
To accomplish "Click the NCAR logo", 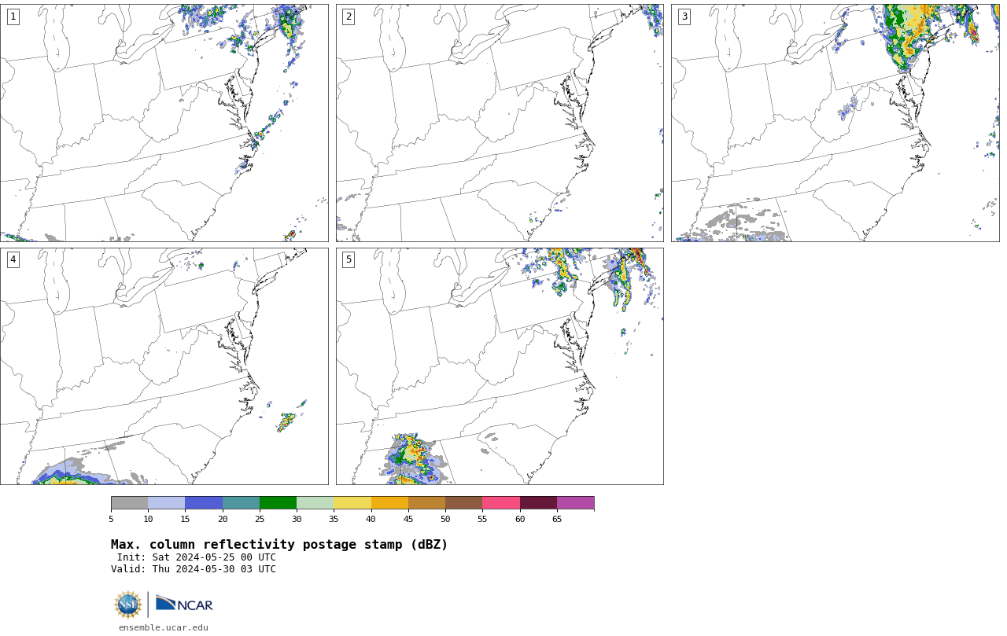I will click(184, 604).
